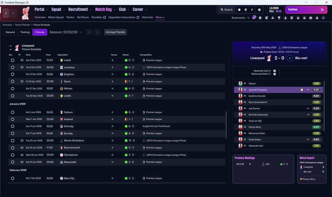The width and height of the screenshot is (332, 197).
Task: Click the training cone shortcut icon
Action: click(x=285, y=18)
